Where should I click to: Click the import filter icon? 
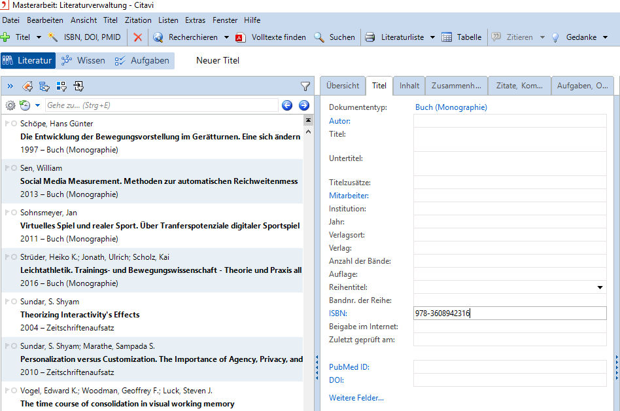(x=78, y=86)
